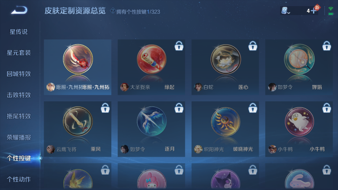Switch to 荣耀播报 category
This screenshot has width=338, height=190.
18,137
